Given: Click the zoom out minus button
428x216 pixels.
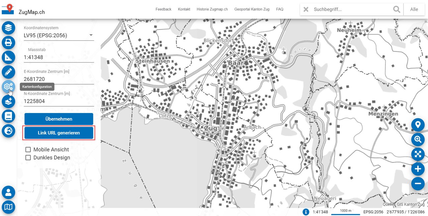Looking at the screenshot, I should pos(418,184).
